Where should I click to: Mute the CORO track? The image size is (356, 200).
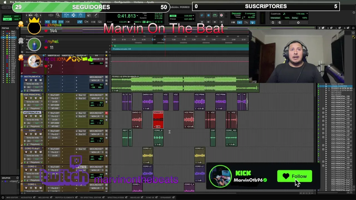coord(40,134)
